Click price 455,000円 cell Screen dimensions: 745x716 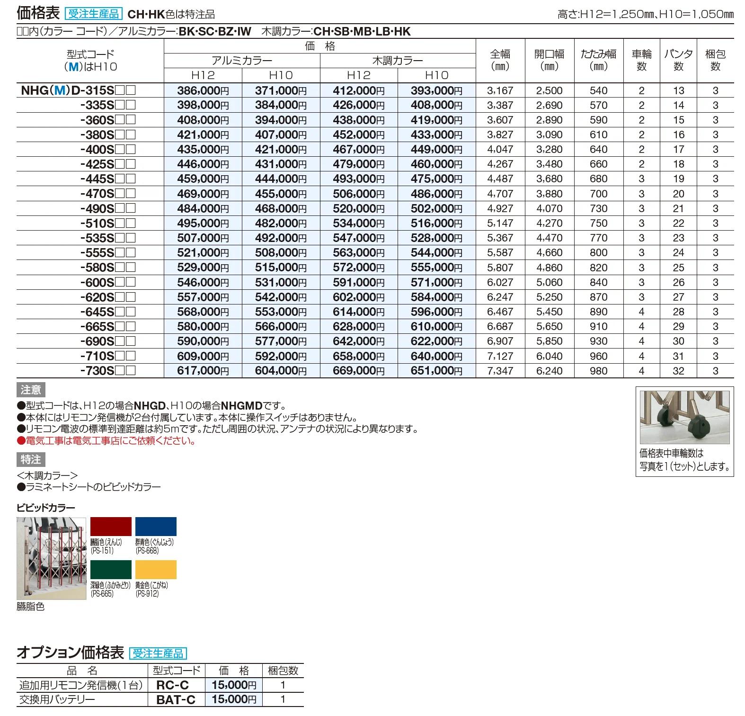[281, 194]
